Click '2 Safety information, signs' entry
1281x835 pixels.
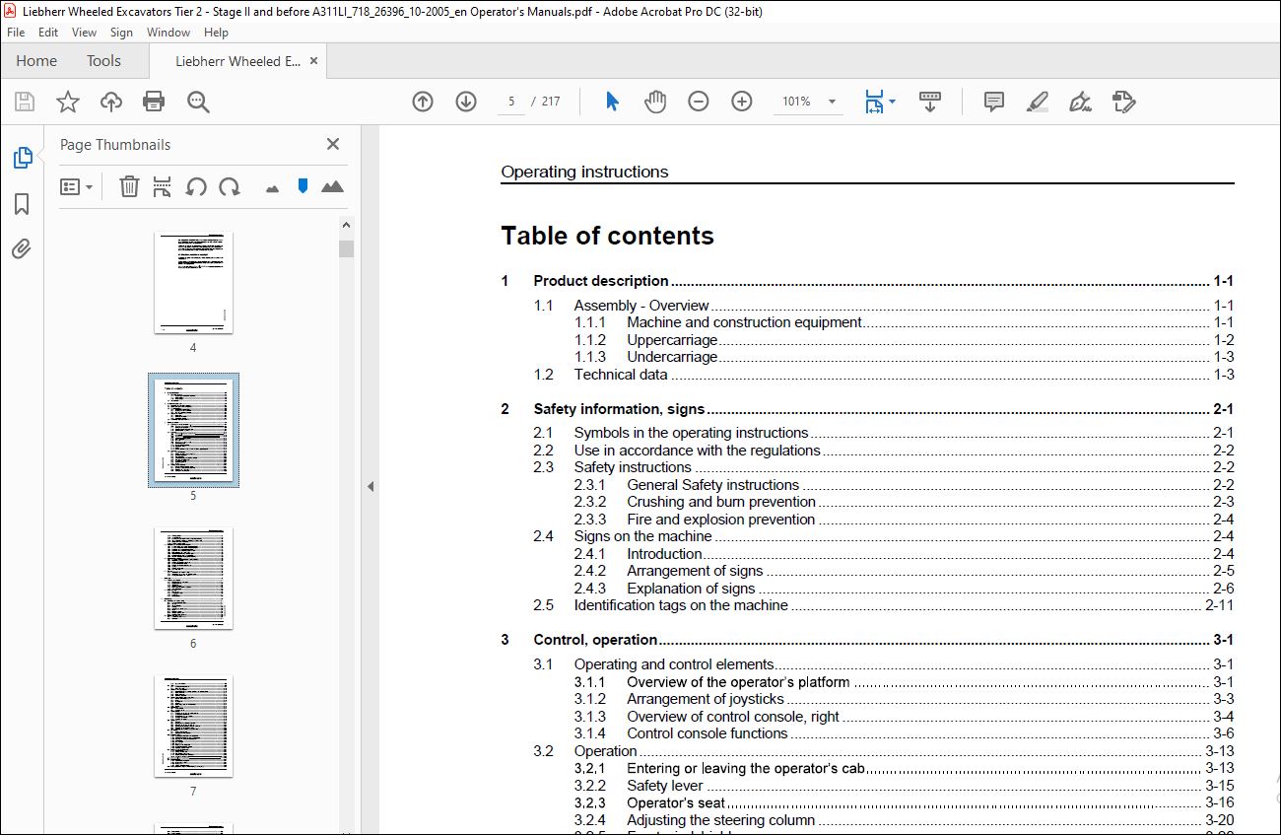[x=867, y=409]
